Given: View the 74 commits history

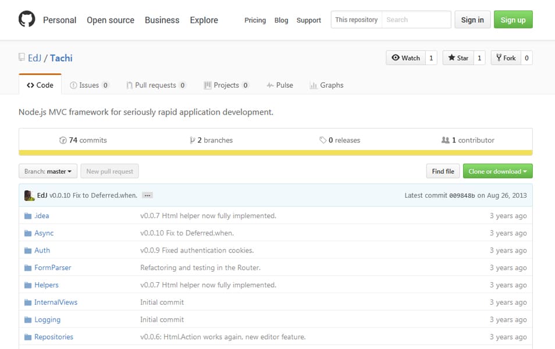Looking at the screenshot, I should click(83, 140).
